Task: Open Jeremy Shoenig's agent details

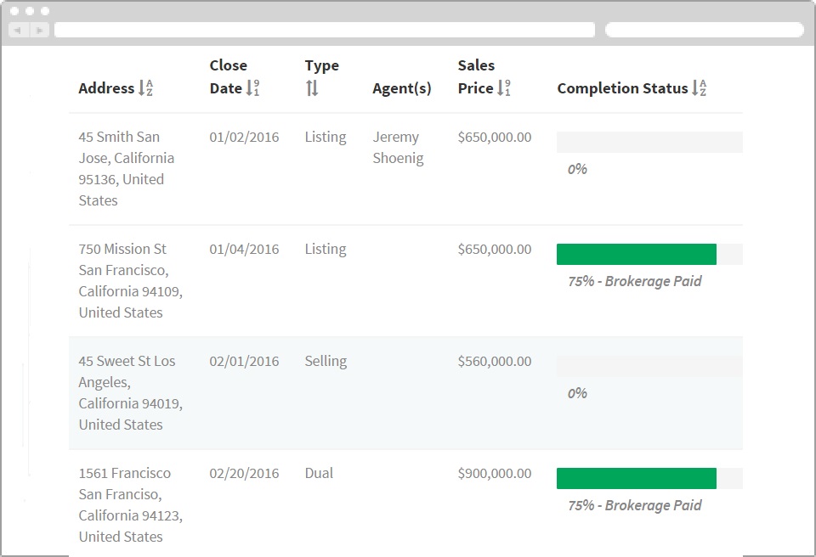Action: click(x=398, y=147)
